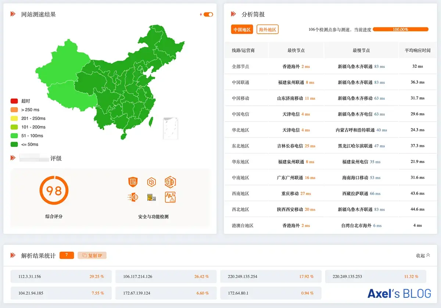Viewport: 441px width, 308px height.
Task: Click the globe with arrows icon
Action: pyautogui.click(x=133, y=197)
